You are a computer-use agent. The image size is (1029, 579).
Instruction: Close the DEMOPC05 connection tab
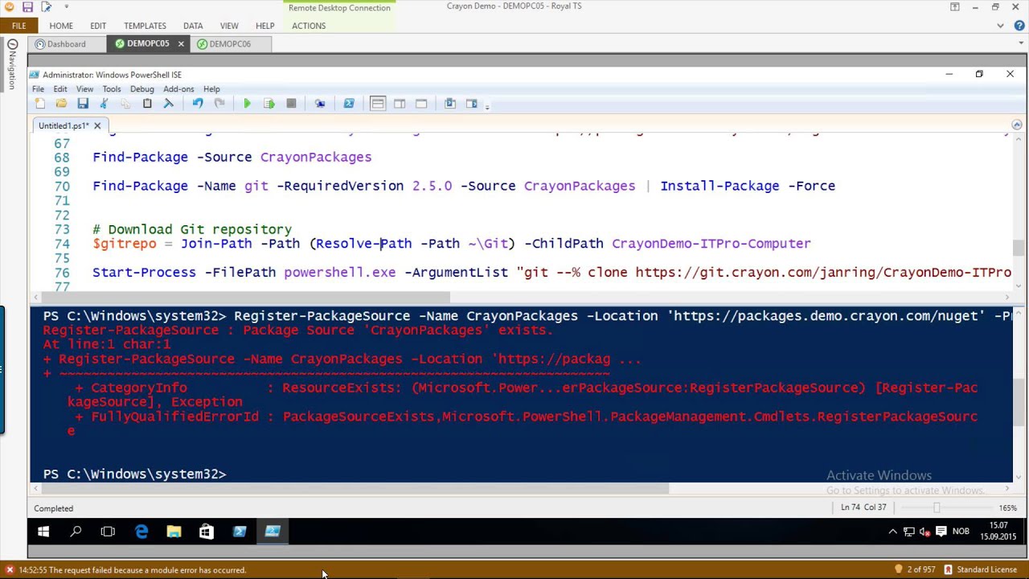[x=181, y=44]
